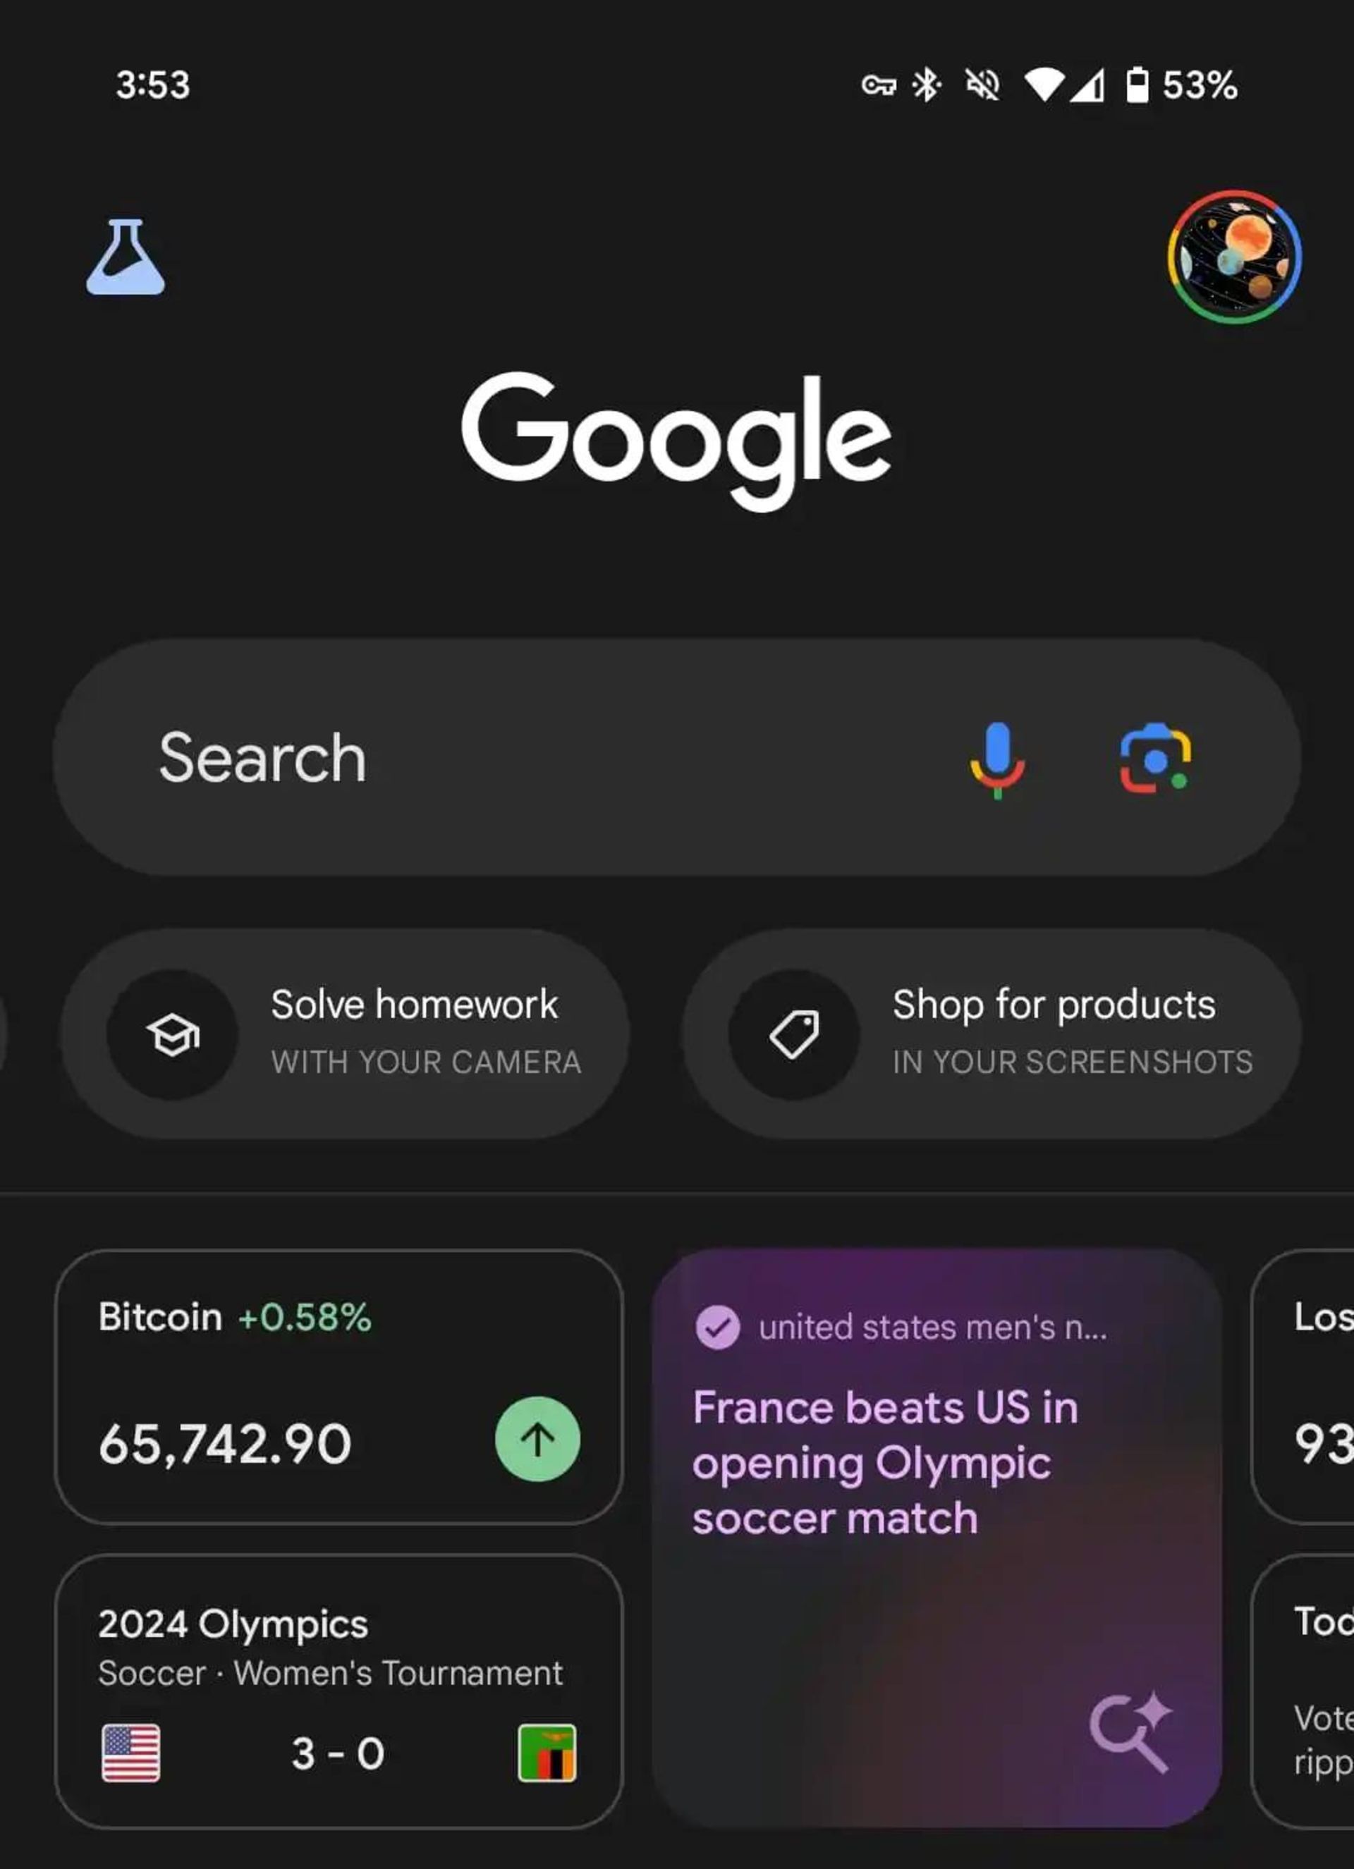Open the partially visible Los card
The height and width of the screenshot is (1869, 1354).
tap(1303, 1387)
